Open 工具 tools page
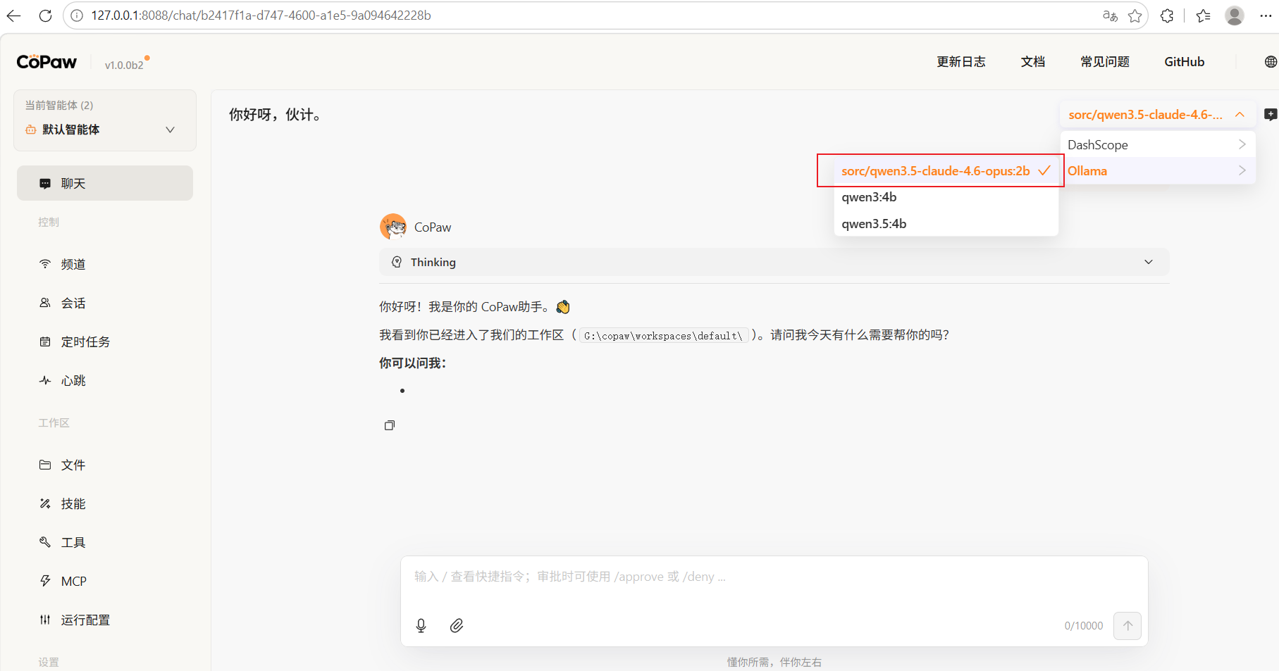1279x671 pixels. click(x=105, y=542)
